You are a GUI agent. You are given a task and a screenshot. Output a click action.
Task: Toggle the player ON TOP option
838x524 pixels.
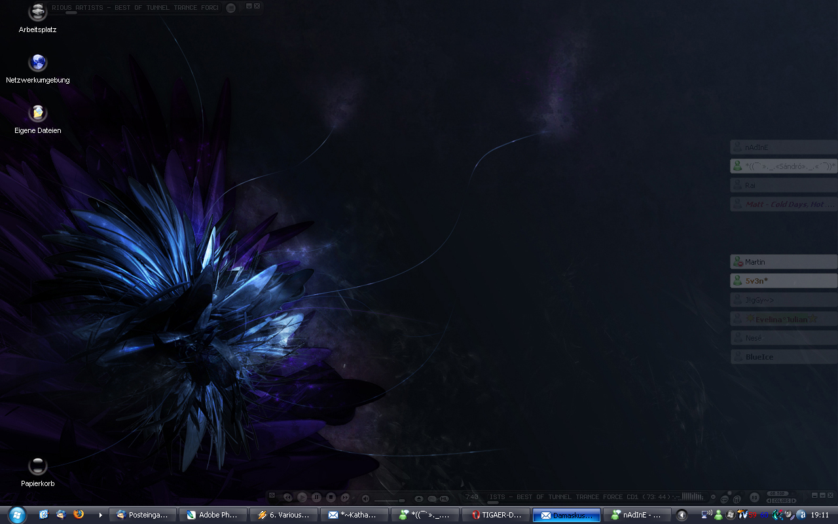coord(778,493)
